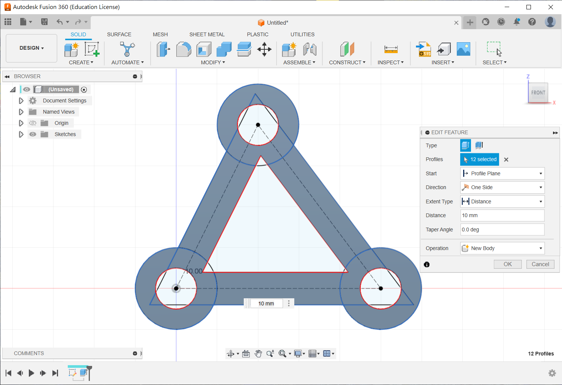The width and height of the screenshot is (562, 385).
Task: Click the FRONT face of the view cube
Action: (538, 93)
